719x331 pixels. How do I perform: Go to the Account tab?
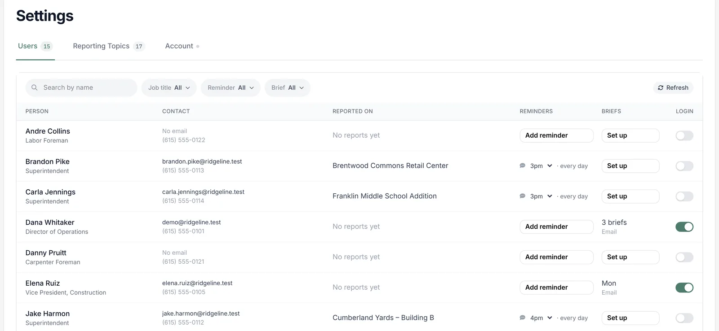(182, 46)
